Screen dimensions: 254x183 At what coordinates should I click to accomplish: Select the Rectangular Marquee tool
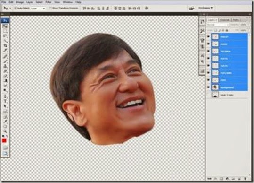(x=5, y=31)
